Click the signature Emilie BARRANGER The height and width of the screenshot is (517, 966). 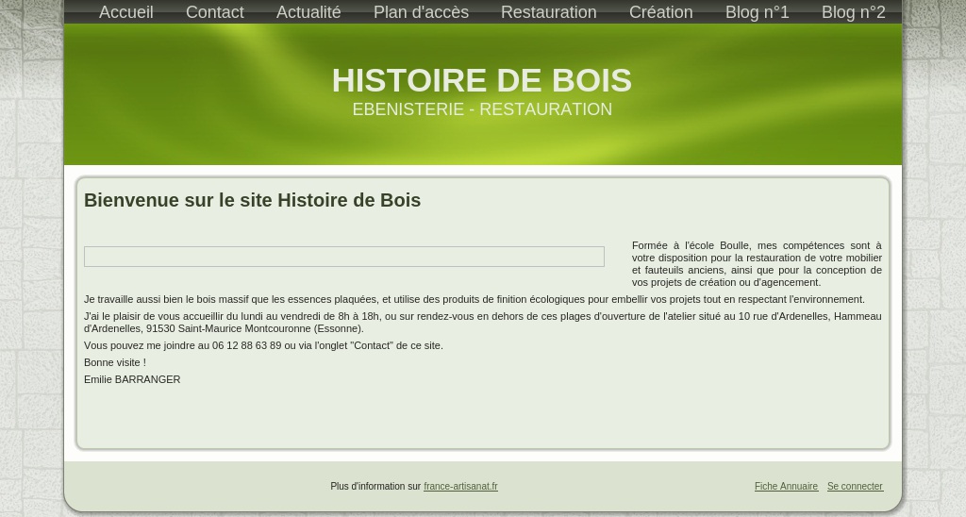coord(132,379)
